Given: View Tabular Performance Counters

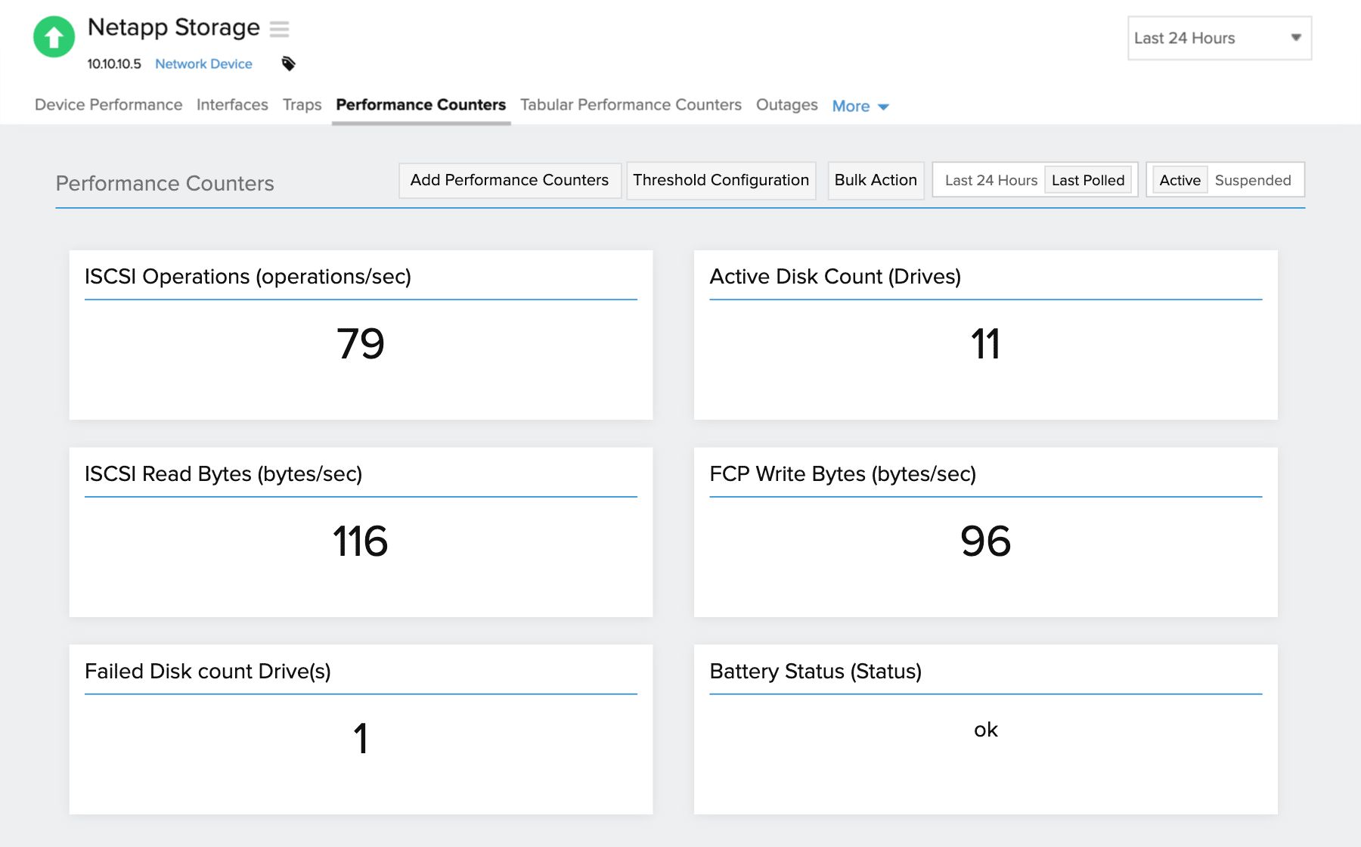Looking at the screenshot, I should pyautogui.click(x=631, y=105).
